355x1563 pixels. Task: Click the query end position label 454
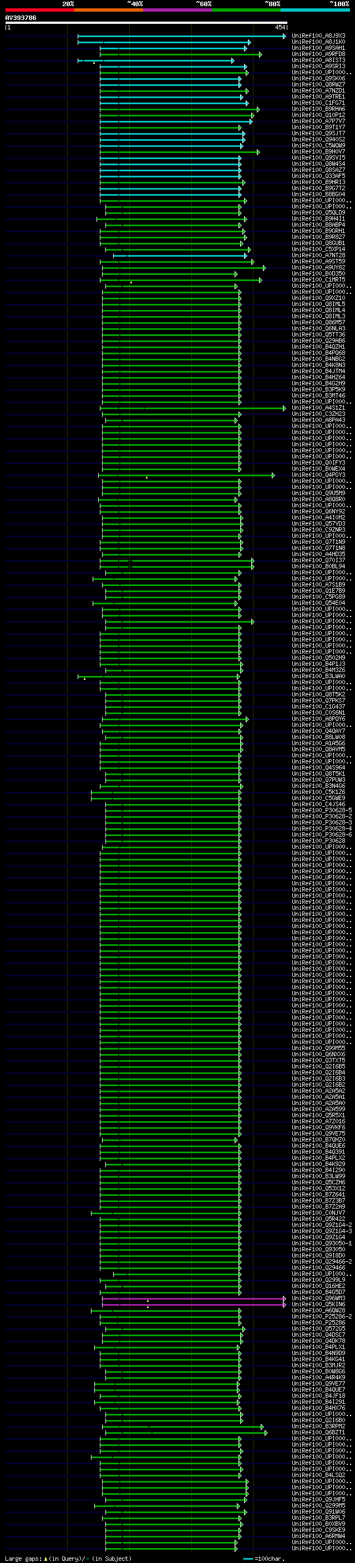(x=280, y=27)
